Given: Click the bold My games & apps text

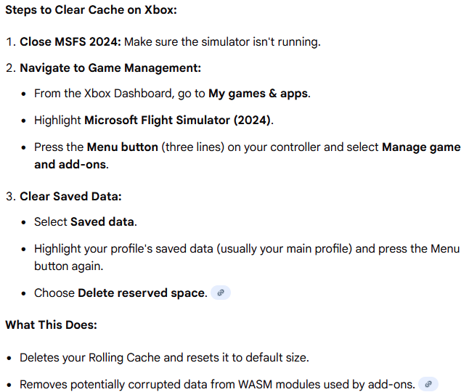Looking at the screenshot, I should [259, 94].
